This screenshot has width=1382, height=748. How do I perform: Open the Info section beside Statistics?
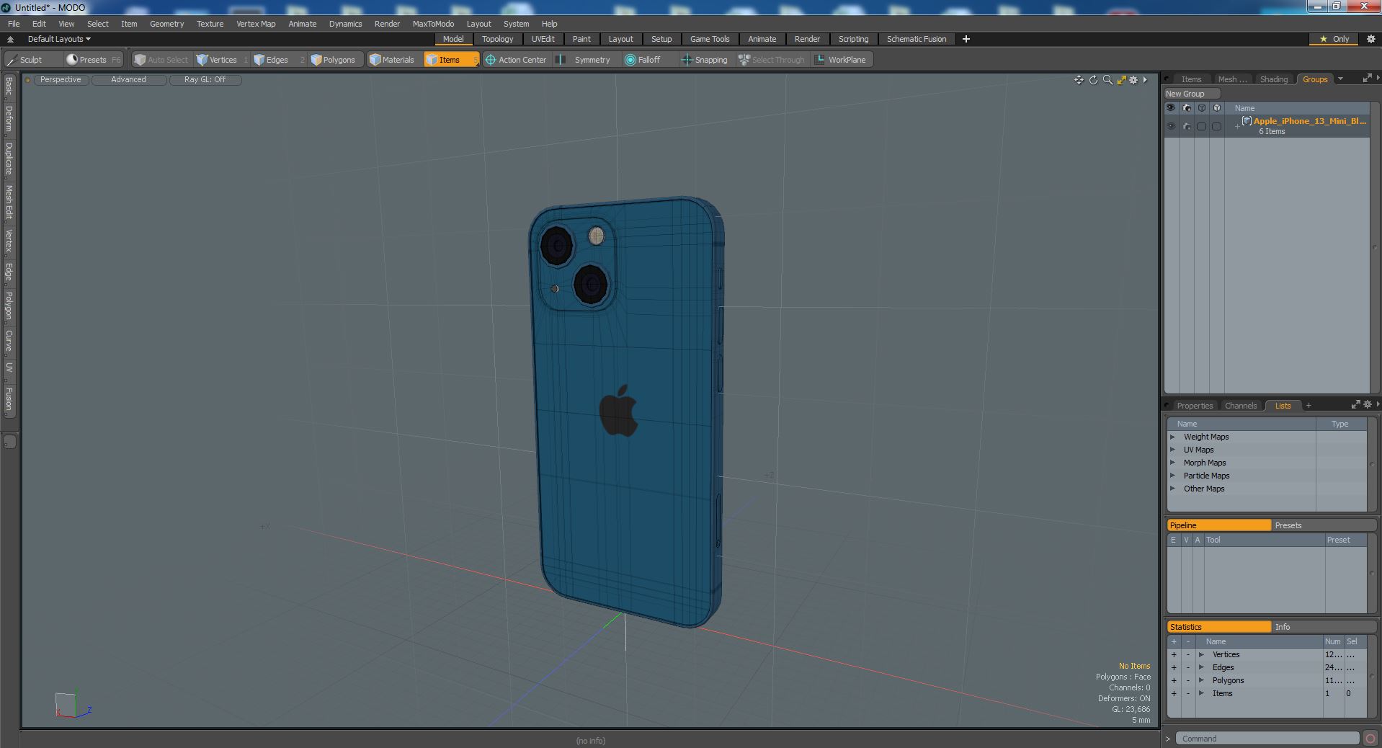click(x=1323, y=627)
